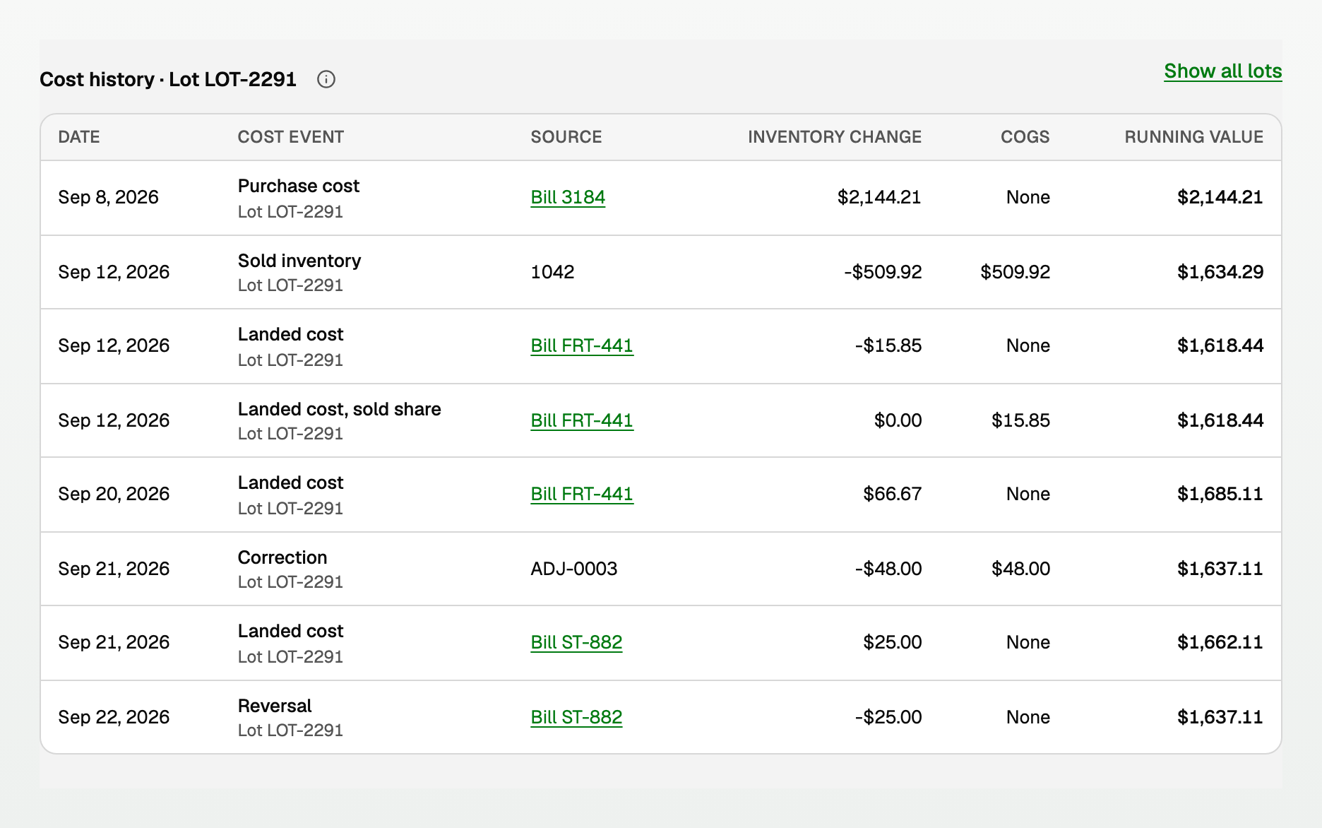Select the Sep 8, 2026 date cell

click(108, 197)
